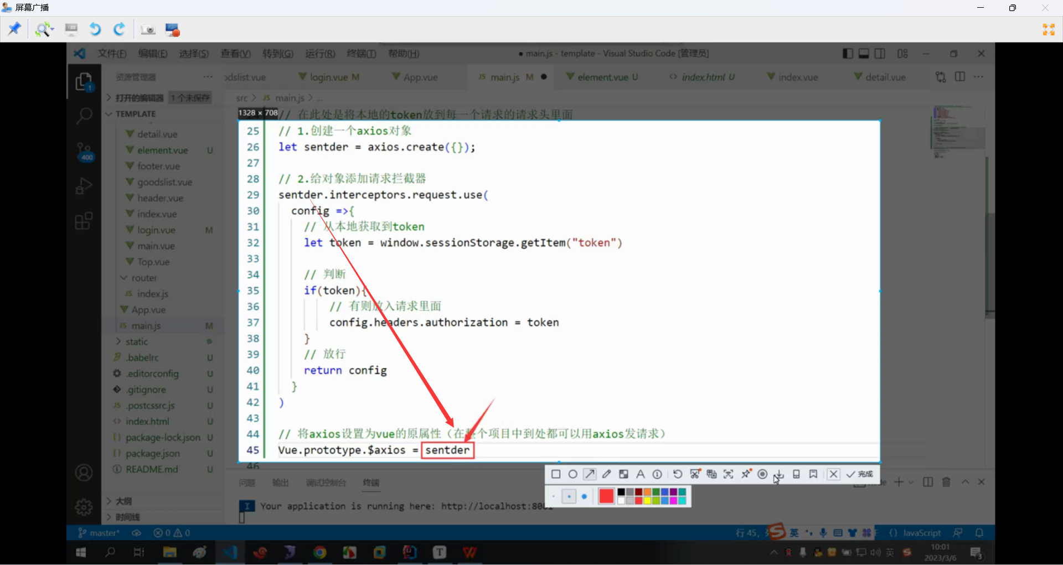This screenshot has width=1063, height=565.
Task: Select the mosaic blur tool
Action: click(623, 474)
